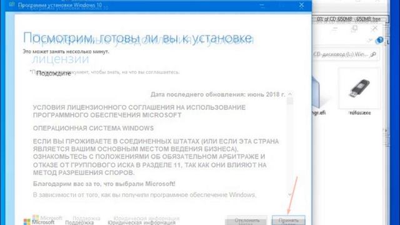Open the Юридическая информация link
This screenshot has height=225, width=400.
[x=142, y=222]
